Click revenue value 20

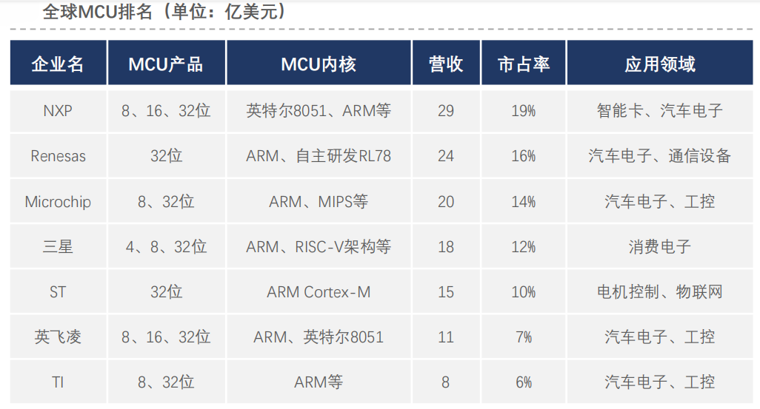446,201
